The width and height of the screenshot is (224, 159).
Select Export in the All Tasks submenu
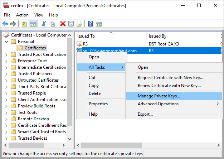click(145, 114)
